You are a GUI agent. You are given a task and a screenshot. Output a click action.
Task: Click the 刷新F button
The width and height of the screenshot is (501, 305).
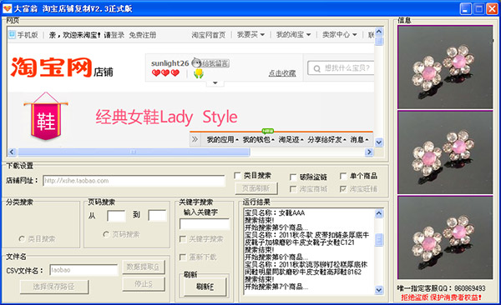(205, 287)
